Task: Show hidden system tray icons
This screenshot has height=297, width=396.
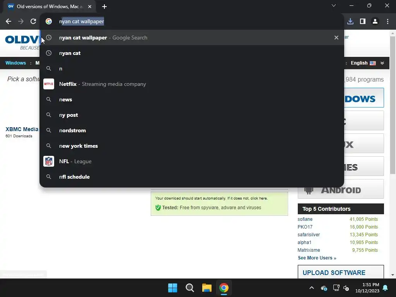Action: (x=312, y=288)
